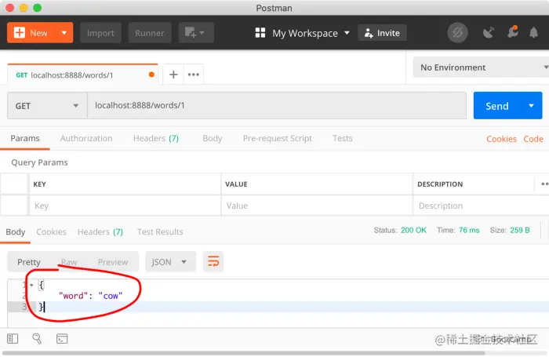Open the Send button dropdown arrow

[531, 105]
